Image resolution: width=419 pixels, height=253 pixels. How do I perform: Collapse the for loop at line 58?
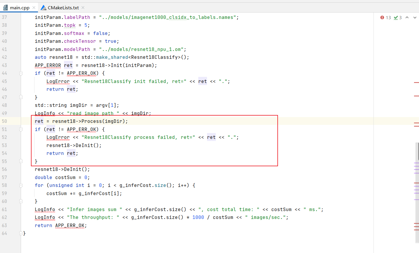pos(21,185)
